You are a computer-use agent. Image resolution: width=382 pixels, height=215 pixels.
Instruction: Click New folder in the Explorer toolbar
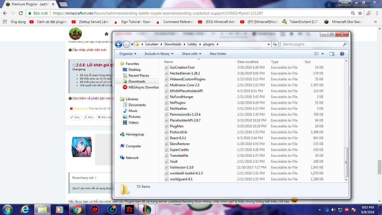click(x=218, y=54)
